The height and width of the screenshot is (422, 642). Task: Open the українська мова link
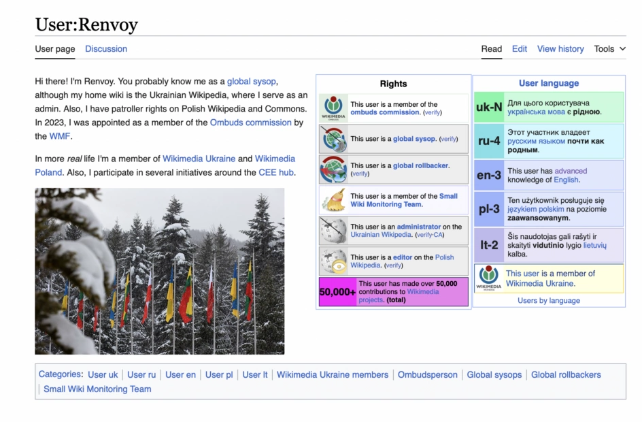point(536,112)
